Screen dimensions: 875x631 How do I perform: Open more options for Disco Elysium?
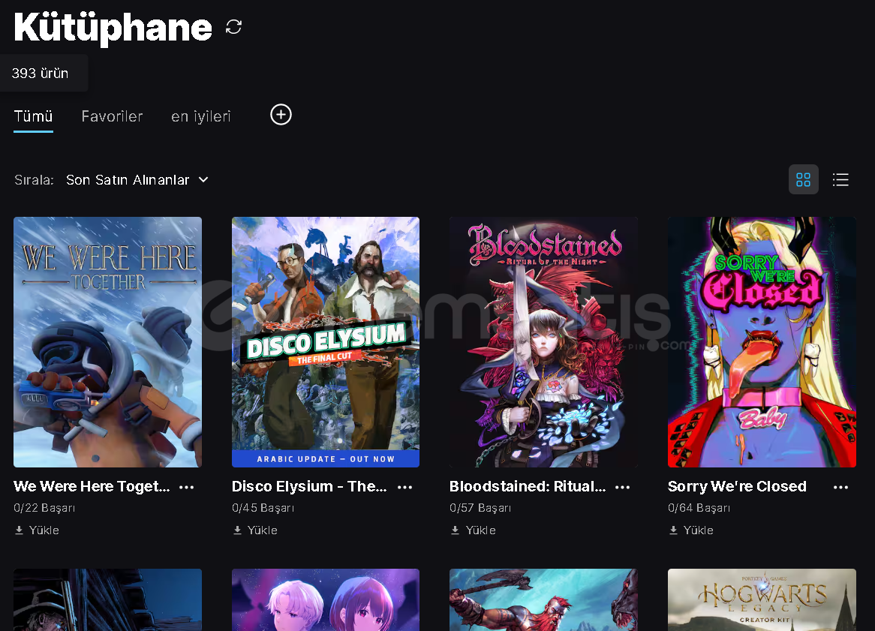[x=404, y=487]
